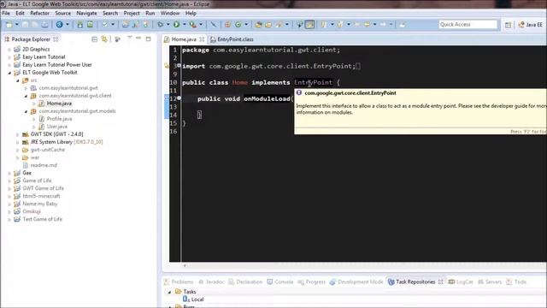Open the File menu

point(6,14)
